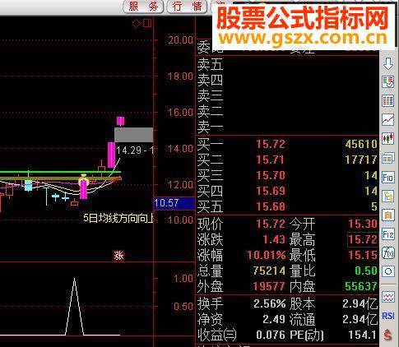Image resolution: width=399 pixels, height=347 pixels.
Task: Click the wavy lines indicator icon
Action: click(388, 297)
